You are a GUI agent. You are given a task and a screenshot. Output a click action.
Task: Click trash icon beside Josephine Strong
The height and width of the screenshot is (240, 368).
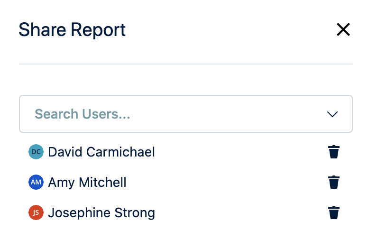pyautogui.click(x=334, y=213)
